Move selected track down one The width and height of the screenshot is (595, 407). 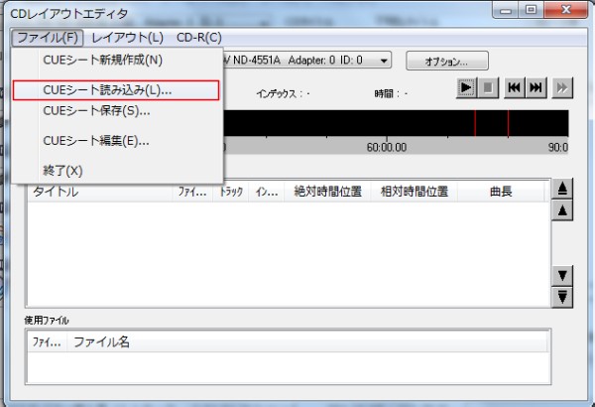pos(563,275)
